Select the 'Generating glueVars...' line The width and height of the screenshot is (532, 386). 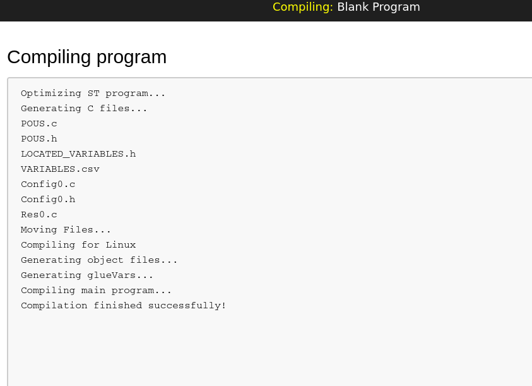coord(87,275)
